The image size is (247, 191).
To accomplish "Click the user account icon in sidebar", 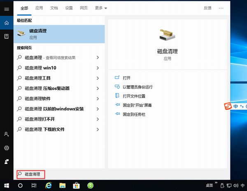I will [7, 134].
